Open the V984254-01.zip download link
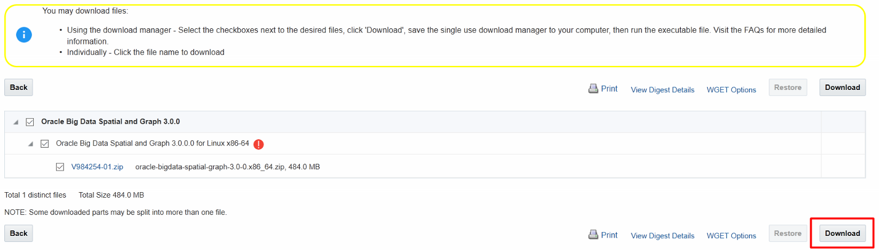This screenshot has width=879, height=250. pos(97,167)
